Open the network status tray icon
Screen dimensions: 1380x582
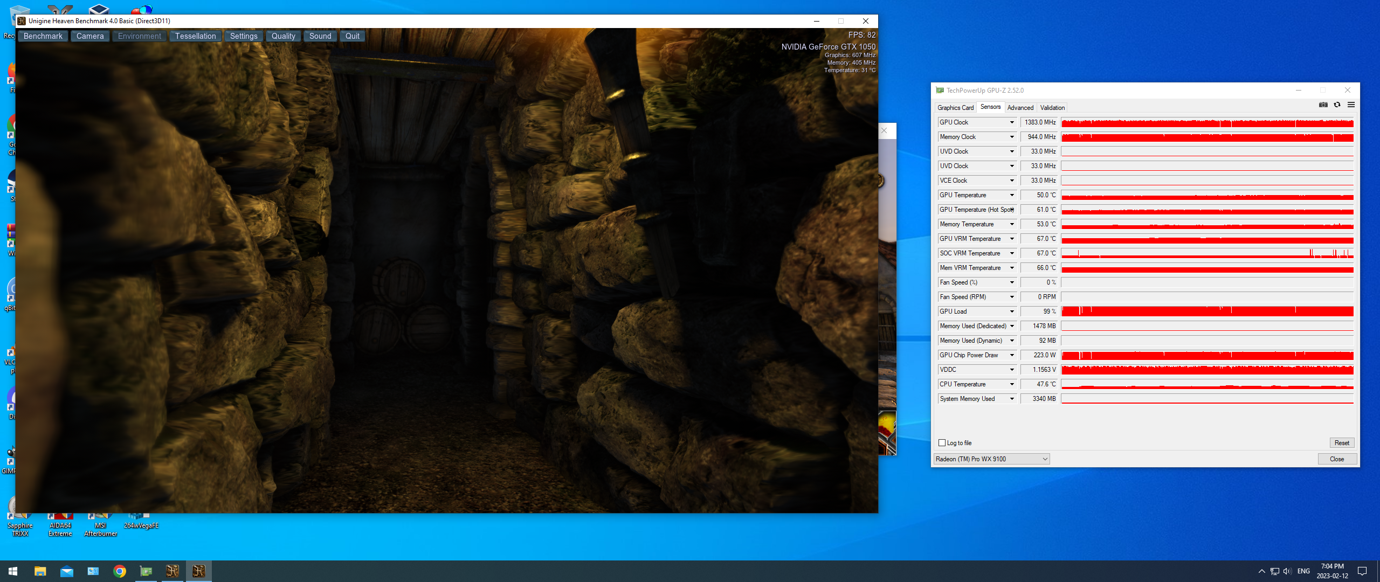[x=1275, y=571]
